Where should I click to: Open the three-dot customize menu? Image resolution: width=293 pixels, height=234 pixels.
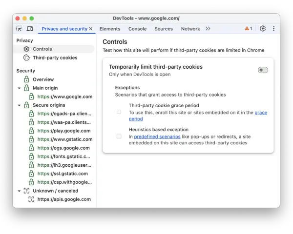(274, 29)
